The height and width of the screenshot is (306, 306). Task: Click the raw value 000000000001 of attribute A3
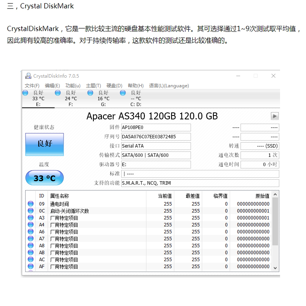[253, 218]
